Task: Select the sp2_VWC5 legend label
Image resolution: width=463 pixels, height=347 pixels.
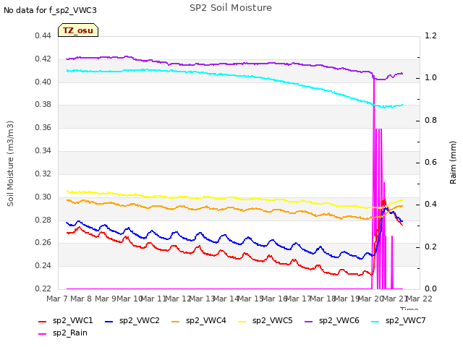Action: tap(272, 321)
